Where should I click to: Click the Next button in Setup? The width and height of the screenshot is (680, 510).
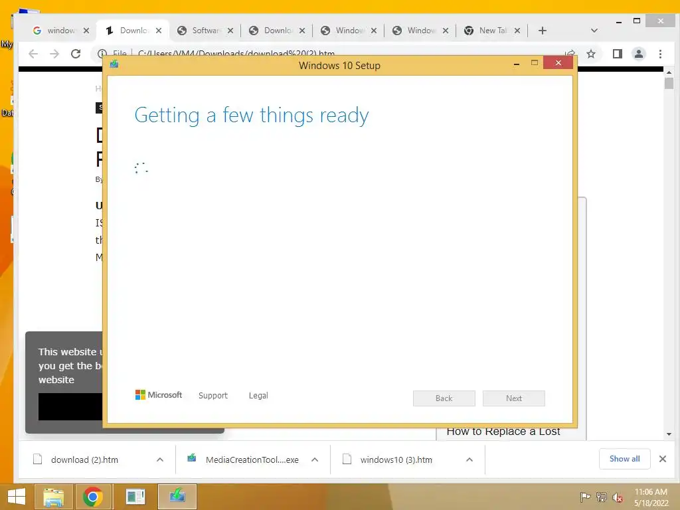tap(514, 398)
